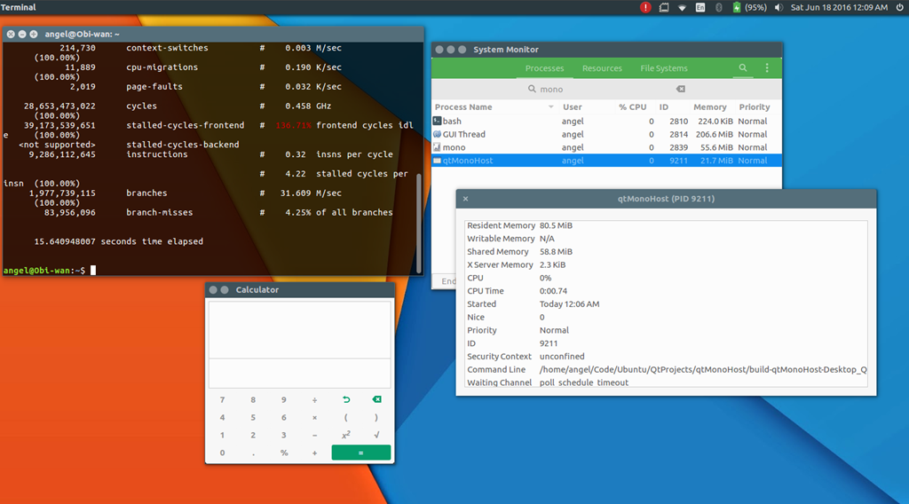The height and width of the screenshot is (504, 909).
Task: Open the sound volume indicator
Action: pyautogui.click(x=779, y=7)
